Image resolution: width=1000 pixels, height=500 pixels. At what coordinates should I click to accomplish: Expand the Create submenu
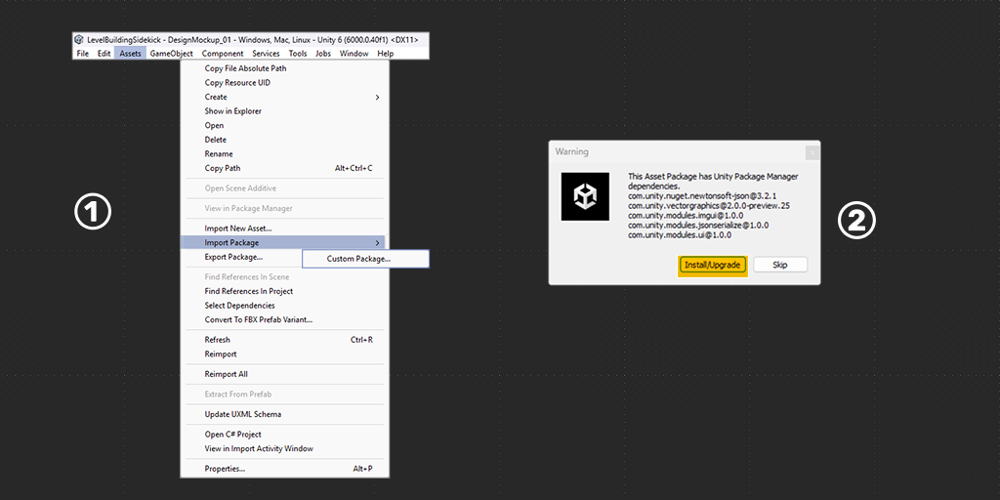[x=284, y=97]
